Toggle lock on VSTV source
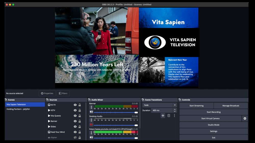 (80, 110)
